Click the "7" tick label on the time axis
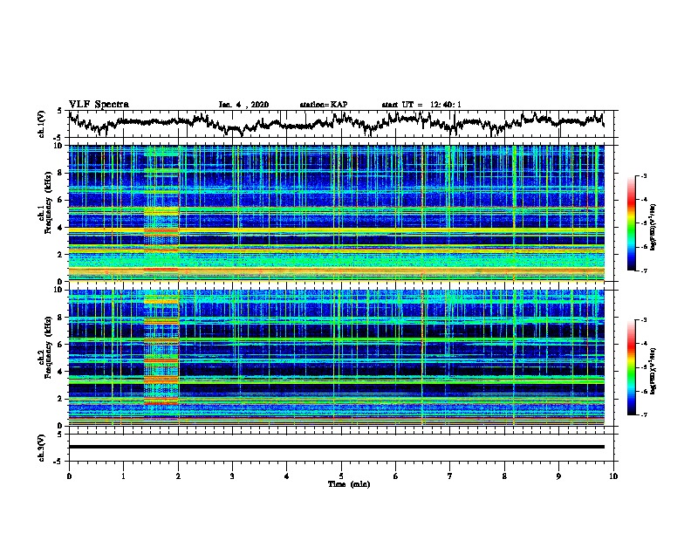Viewport: 691px width, 534px height. click(x=450, y=476)
